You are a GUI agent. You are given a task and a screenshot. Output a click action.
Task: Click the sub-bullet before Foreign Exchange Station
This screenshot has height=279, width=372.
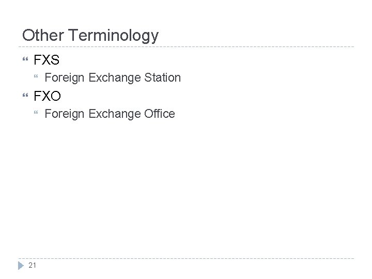(36, 78)
